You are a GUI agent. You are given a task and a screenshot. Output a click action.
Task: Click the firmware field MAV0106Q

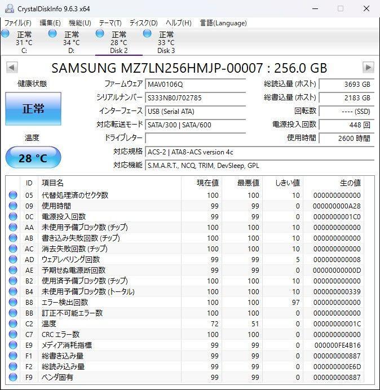[196, 84]
